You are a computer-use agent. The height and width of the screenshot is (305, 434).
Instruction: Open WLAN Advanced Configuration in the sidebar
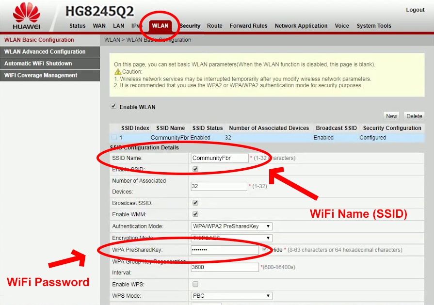click(x=45, y=52)
